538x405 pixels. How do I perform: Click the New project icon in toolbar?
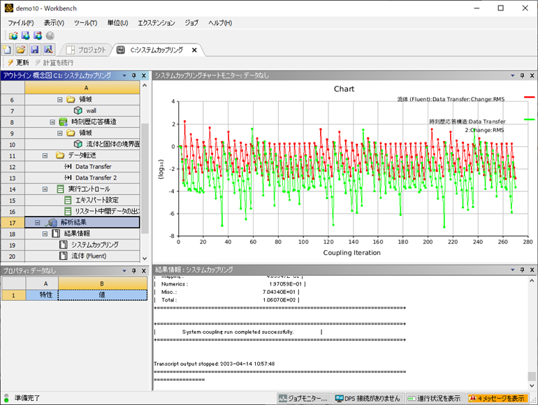7,50
